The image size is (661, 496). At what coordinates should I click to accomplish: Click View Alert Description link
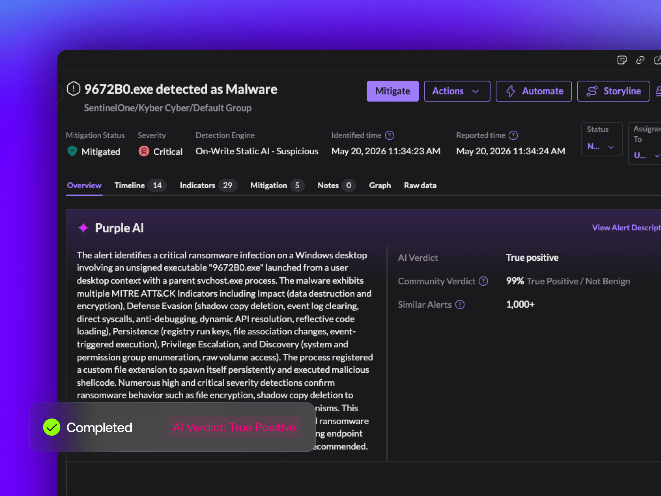click(627, 228)
